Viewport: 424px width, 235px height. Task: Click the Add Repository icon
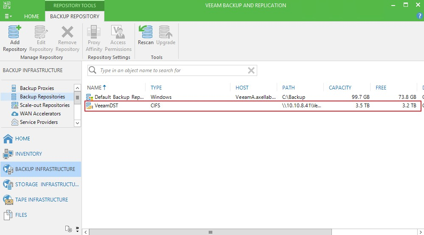pos(15,33)
